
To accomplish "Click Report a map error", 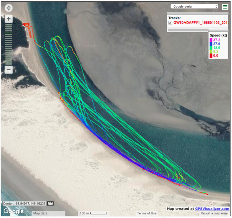I will point(215,213).
